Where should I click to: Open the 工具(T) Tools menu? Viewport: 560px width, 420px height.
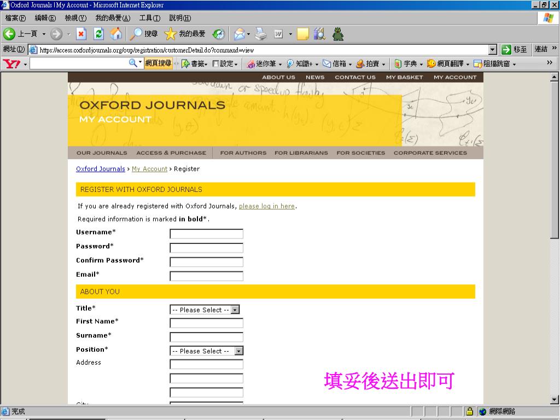pyautogui.click(x=150, y=18)
